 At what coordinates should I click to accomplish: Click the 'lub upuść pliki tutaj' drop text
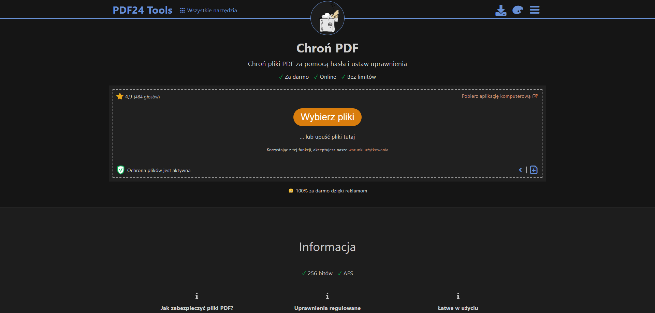(327, 137)
